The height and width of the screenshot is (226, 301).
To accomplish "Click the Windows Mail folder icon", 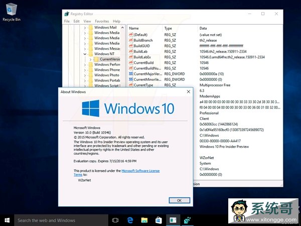I will 91,28.
